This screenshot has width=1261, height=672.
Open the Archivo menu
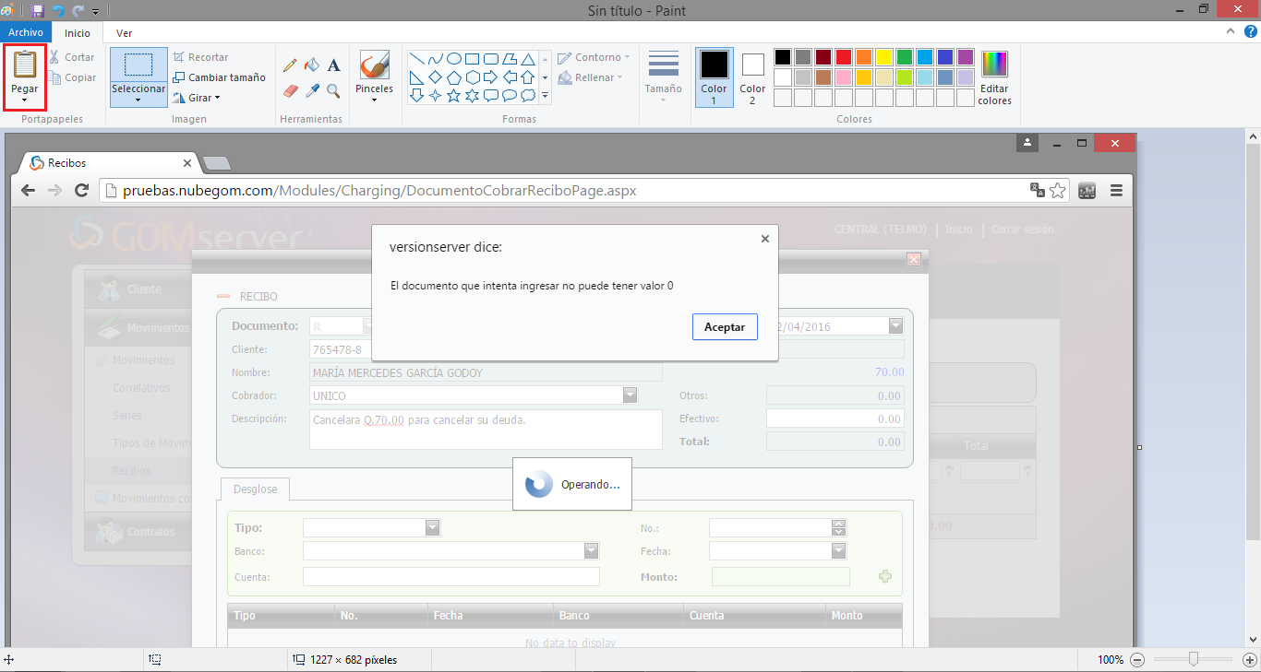click(x=26, y=32)
